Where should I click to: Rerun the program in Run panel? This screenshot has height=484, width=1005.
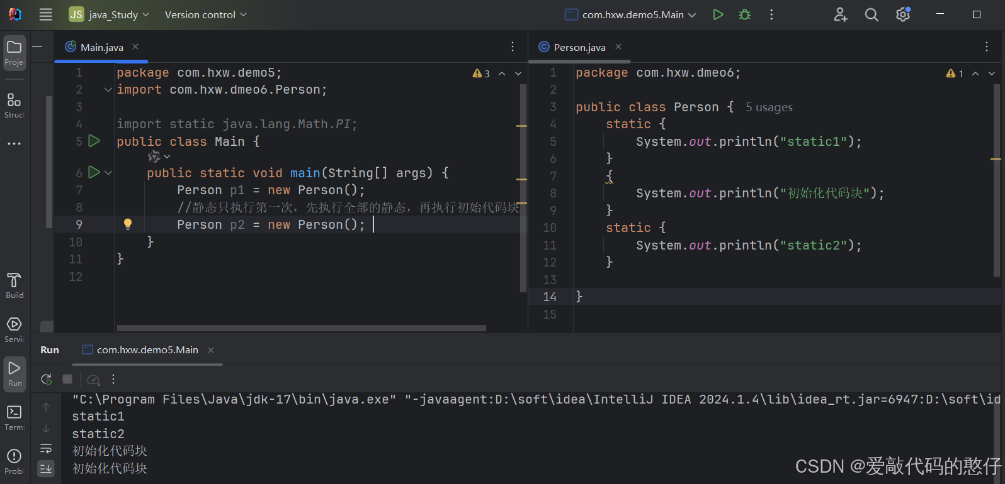[x=47, y=379]
